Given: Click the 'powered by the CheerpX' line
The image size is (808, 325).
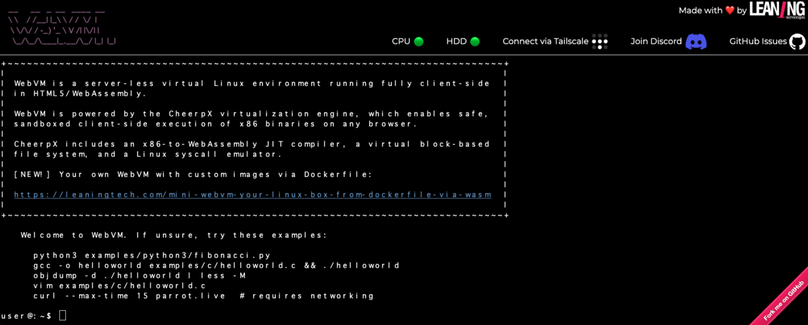Looking at the screenshot, I should click(x=252, y=114).
